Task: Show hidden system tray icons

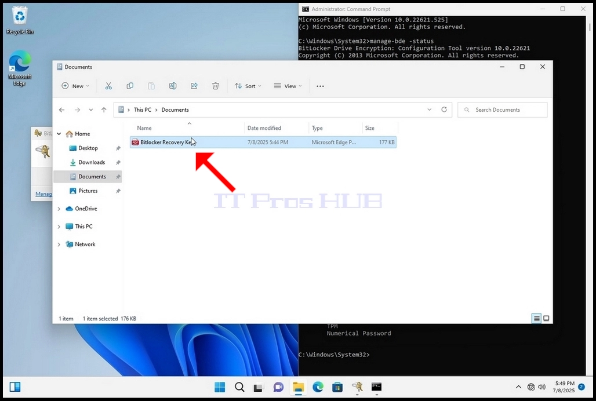Action: pos(518,387)
